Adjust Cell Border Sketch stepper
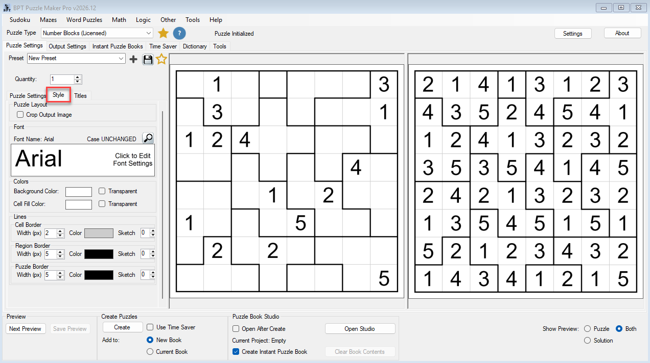 point(152,233)
